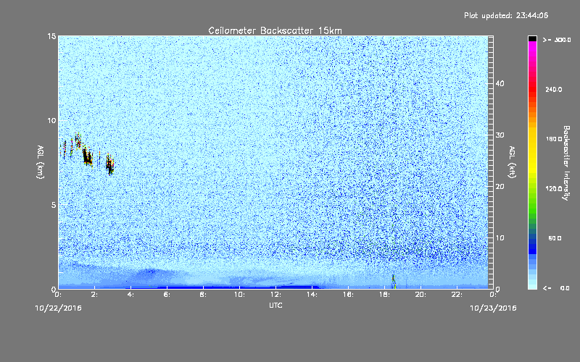Click the '20:' hour tick label
The height and width of the screenshot is (362, 580).
coord(421,295)
